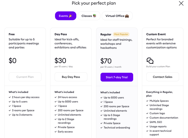188x138 pixels.
Task: Click the disabled Current Plan button
Action: (25, 77)
